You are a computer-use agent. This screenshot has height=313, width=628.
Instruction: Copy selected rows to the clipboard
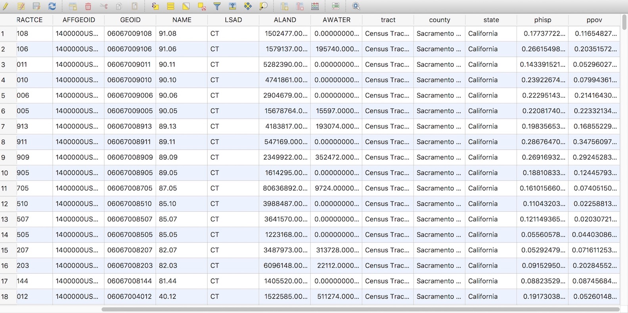coord(119,6)
